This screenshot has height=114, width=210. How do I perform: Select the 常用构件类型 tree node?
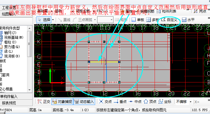click(10, 28)
